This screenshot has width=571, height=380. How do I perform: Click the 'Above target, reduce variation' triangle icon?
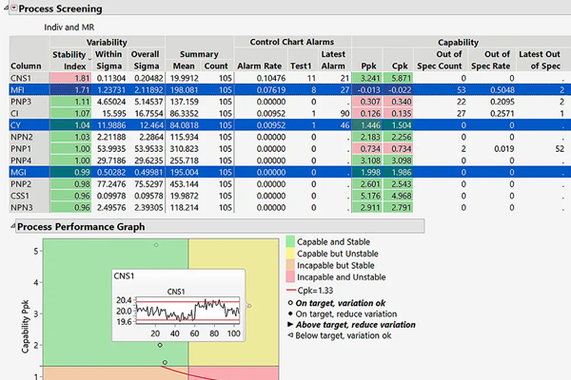coord(289,324)
